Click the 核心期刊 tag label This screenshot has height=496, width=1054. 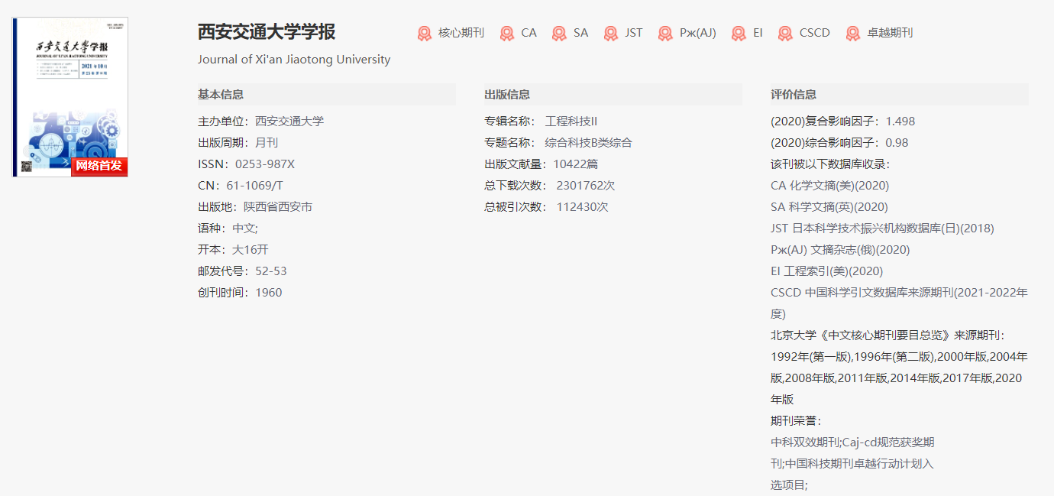pyautogui.click(x=461, y=33)
